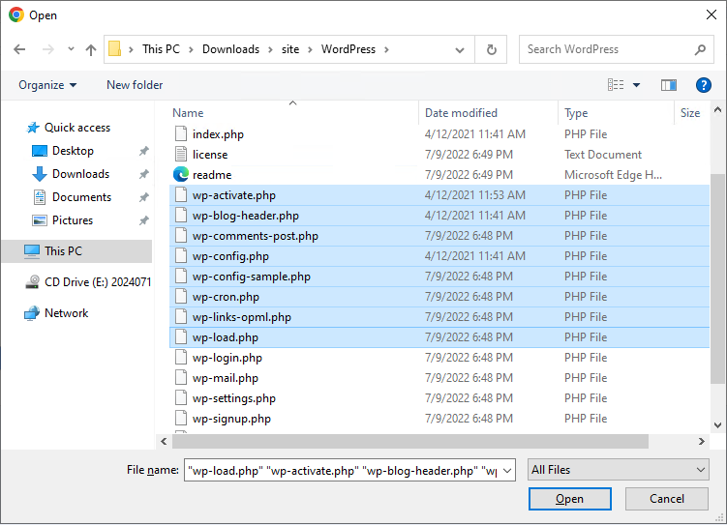Select the license text document

point(439,155)
